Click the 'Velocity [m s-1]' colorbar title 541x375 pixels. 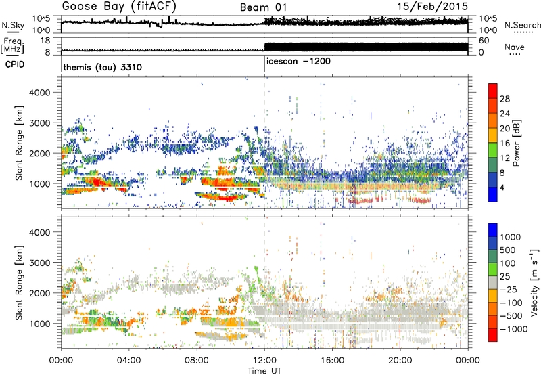(x=534, y=282)
